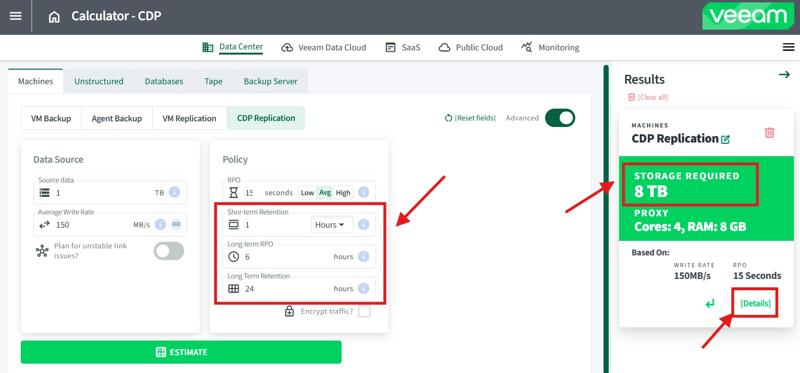
Task: Click the storage icon in Source data field
Action: tap(45, 193)
